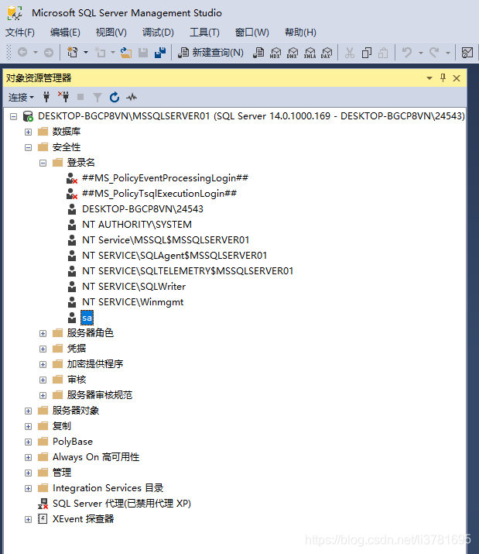Screen dimensions: 479x554
Task: Click the Filter funnel icon
Action: [x=98, y=97]
